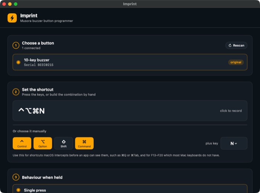Screen dimensions: 260x193
Task: Click the step 1 circle icon
Action: [16, 45]
